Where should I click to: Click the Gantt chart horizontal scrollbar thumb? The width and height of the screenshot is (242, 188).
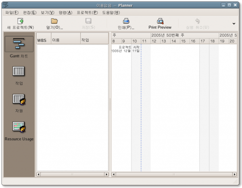[x=174, y=174]
